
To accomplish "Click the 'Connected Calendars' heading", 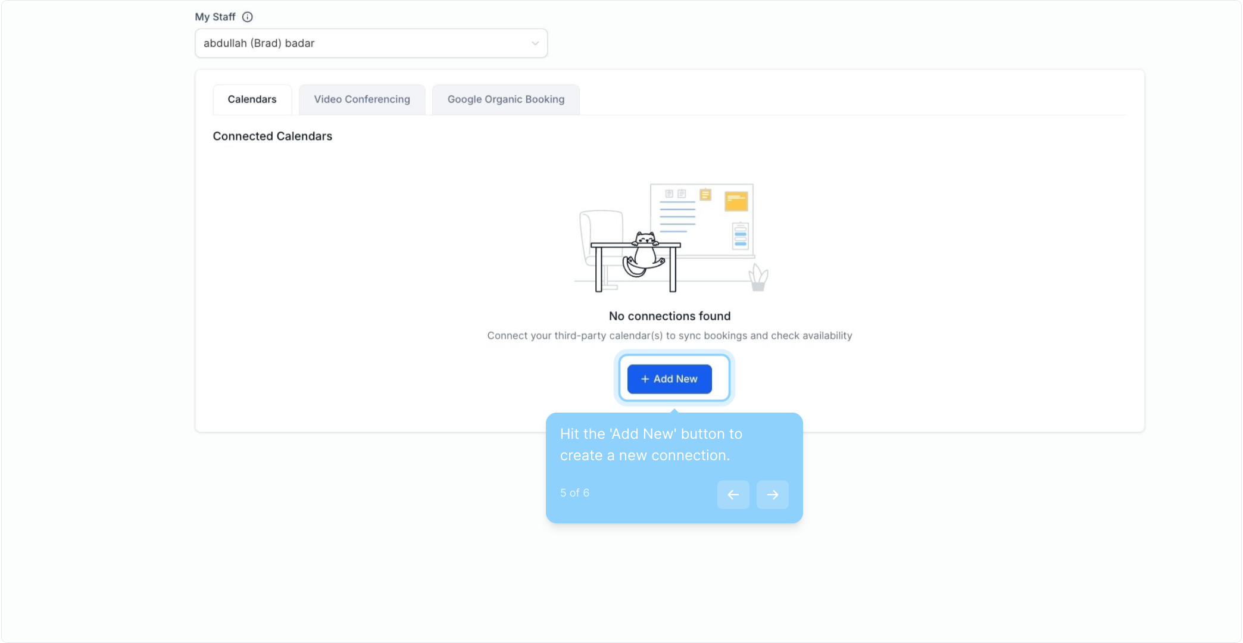I will coord(272,136).
